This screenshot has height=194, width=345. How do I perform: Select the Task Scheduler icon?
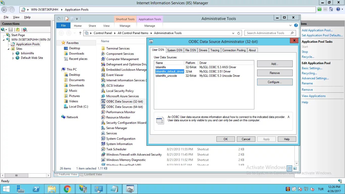click(x=103, y=149)
